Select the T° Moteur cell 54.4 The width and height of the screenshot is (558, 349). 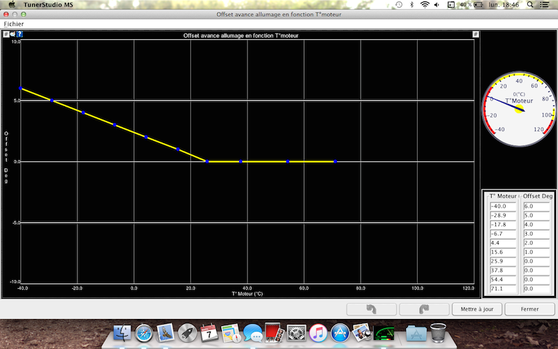pos(503,280)
